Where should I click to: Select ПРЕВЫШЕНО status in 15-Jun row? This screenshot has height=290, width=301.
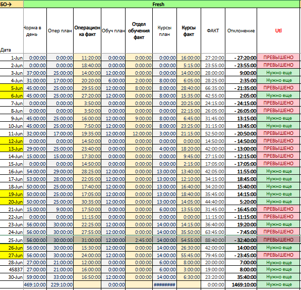278,164
